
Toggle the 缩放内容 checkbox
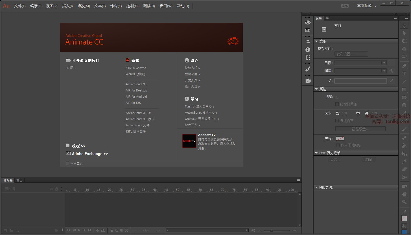point(337,121)
